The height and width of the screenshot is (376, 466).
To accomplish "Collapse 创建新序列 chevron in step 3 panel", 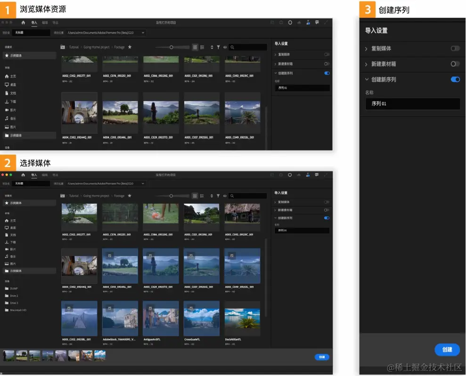I will click(367, 79).
